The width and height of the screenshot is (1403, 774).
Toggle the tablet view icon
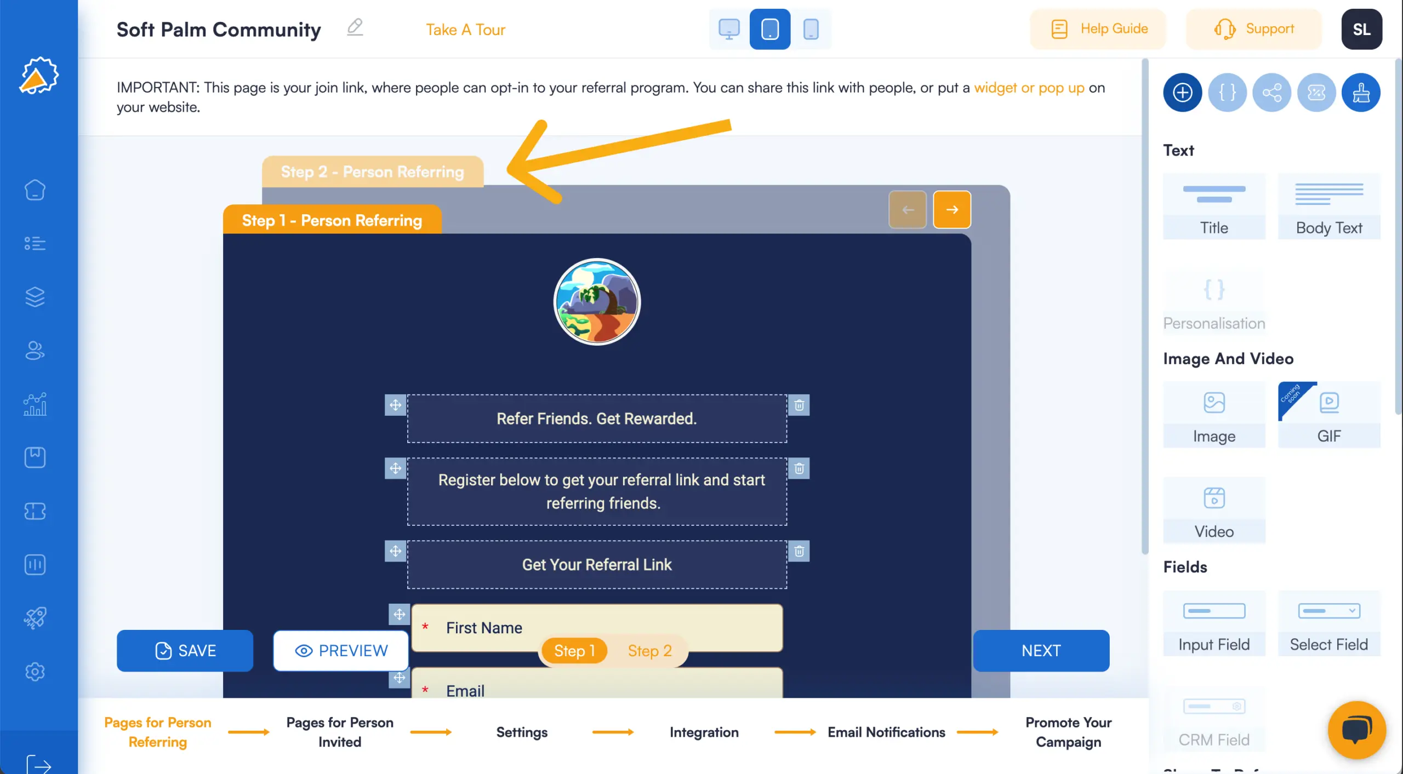(x=769, y=28)
